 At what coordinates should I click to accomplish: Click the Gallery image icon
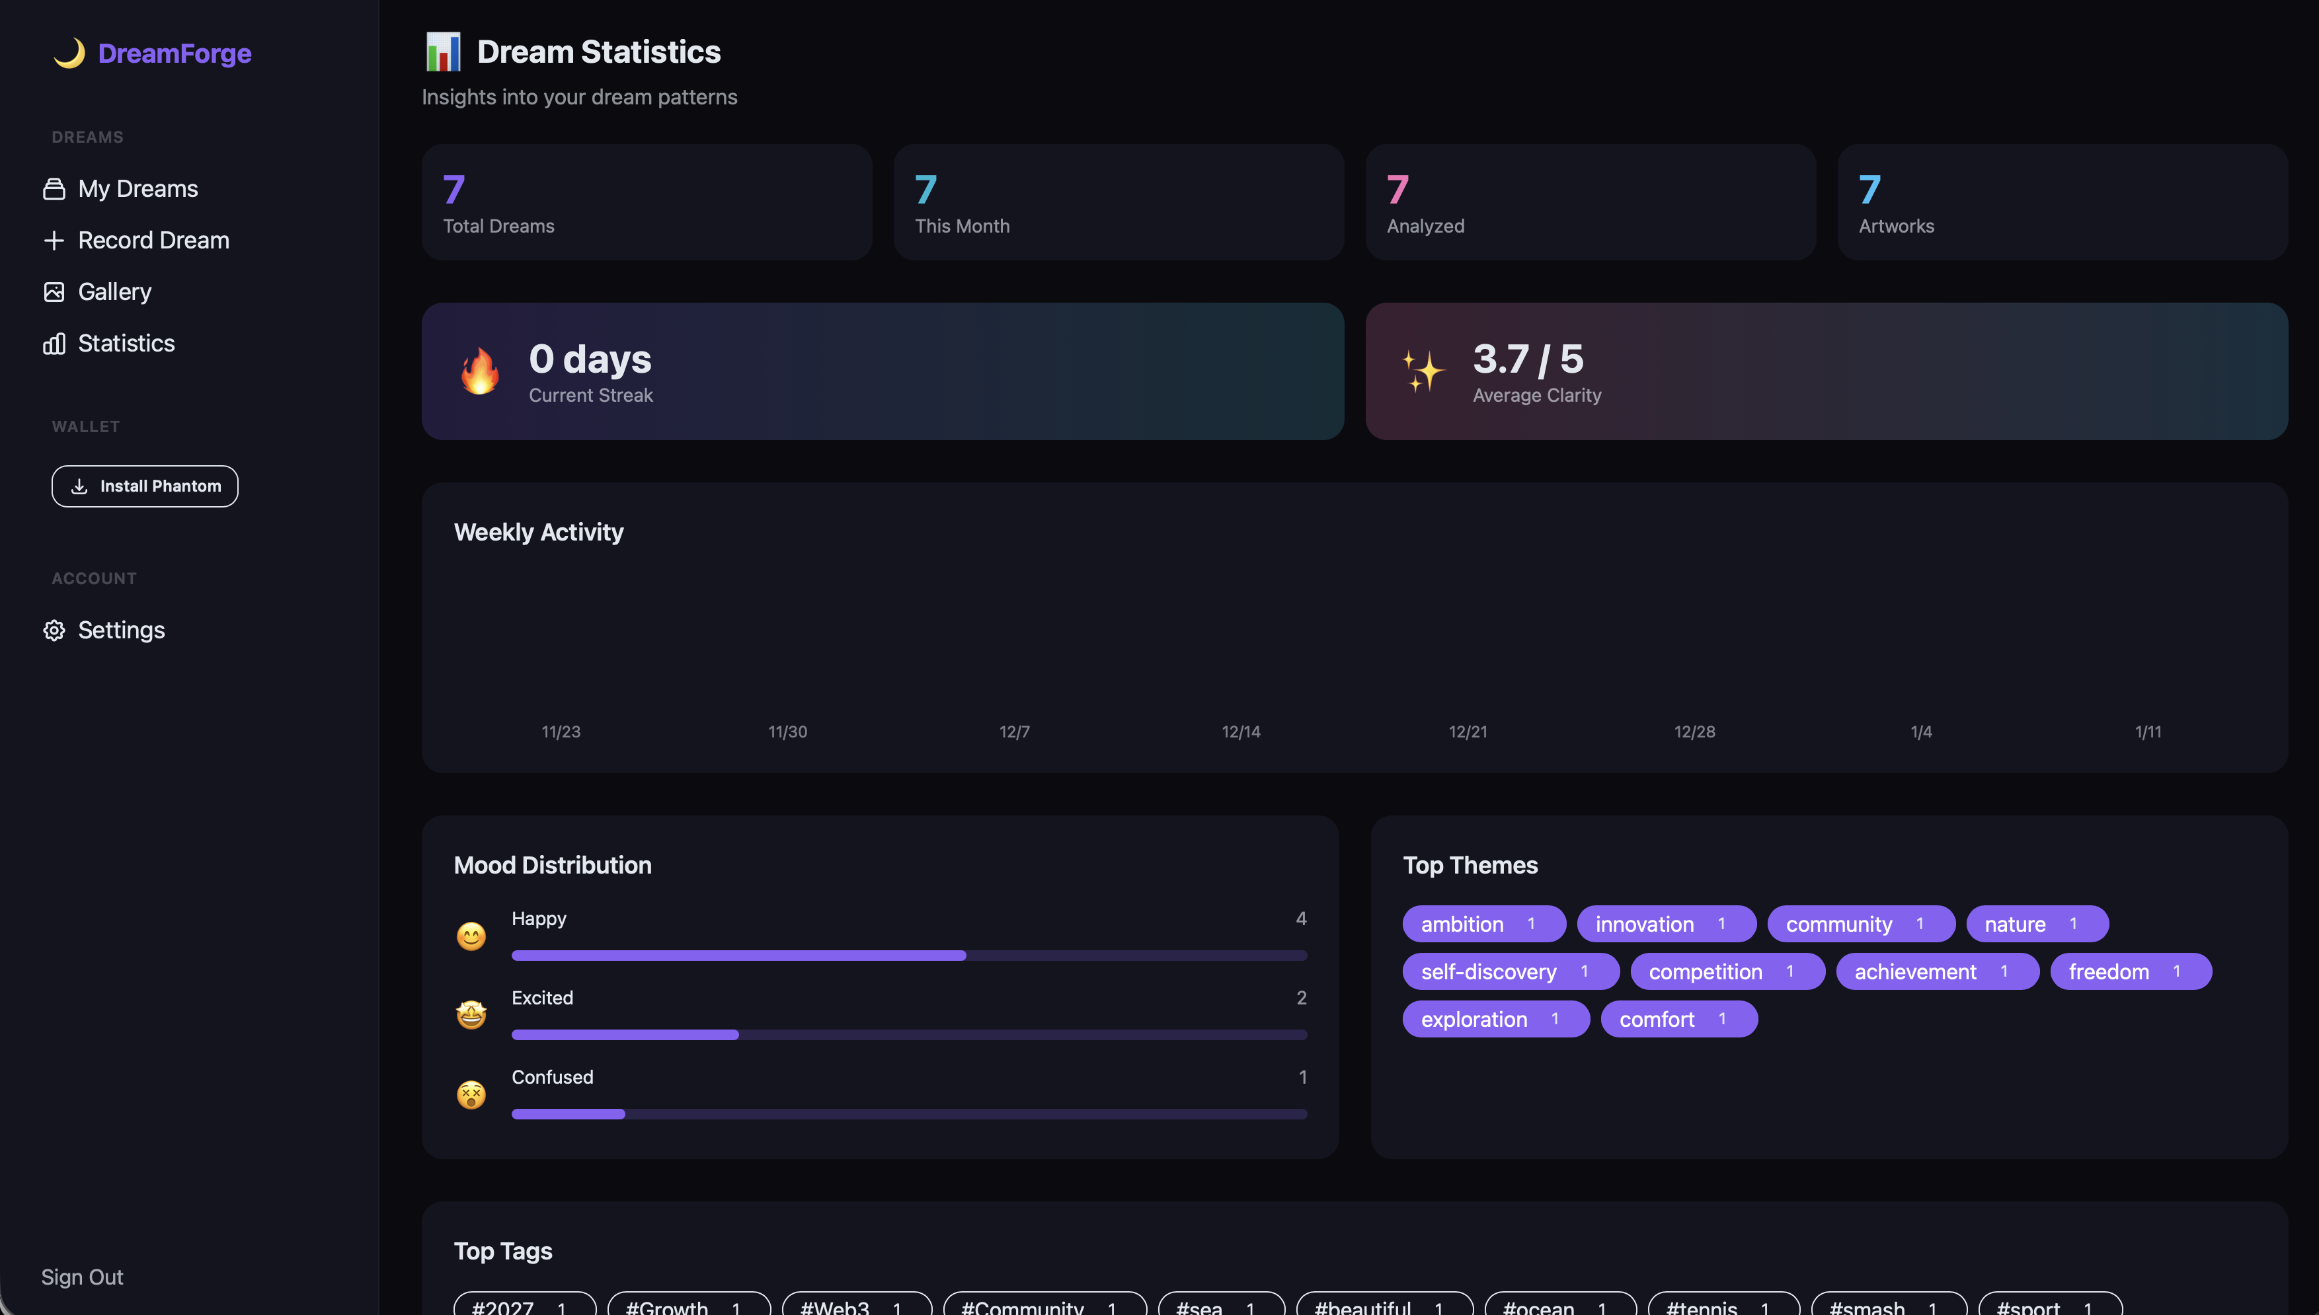(54, 291)
